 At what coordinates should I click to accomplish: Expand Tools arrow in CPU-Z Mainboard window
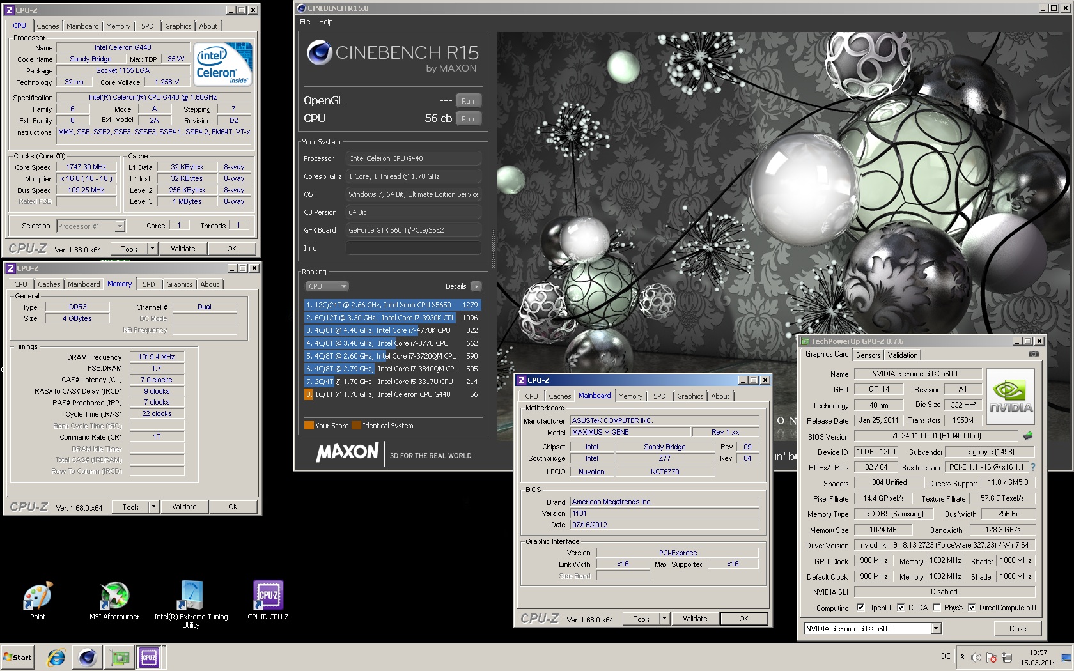(x=664, y=619)
